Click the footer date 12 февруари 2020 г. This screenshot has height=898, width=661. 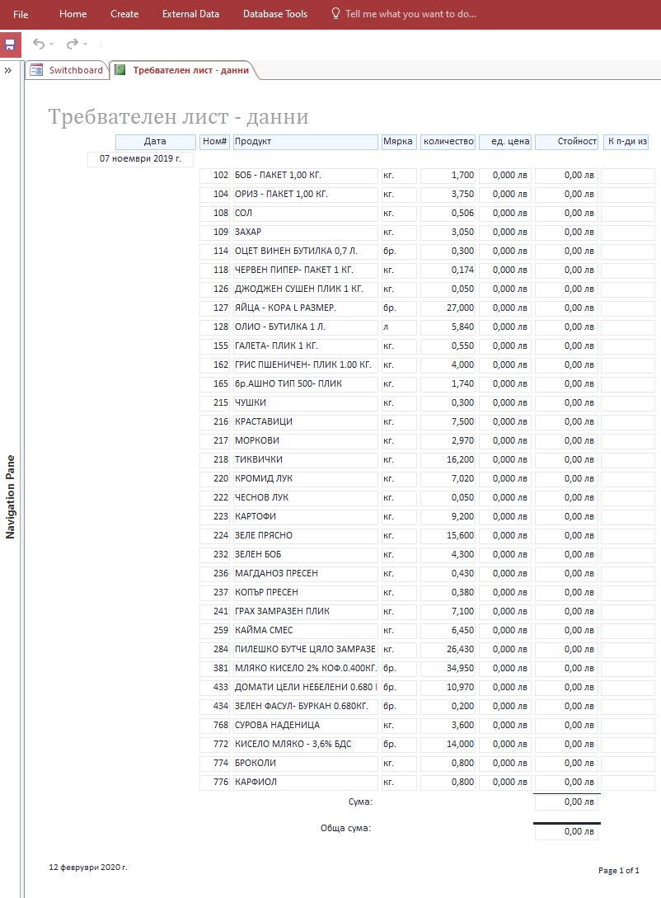(88, 867)
